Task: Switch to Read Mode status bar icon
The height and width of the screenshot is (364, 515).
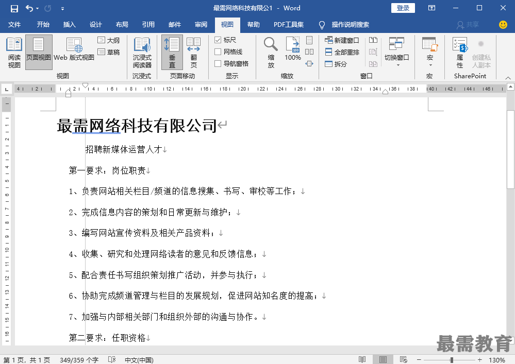Action: click(362, 360)
